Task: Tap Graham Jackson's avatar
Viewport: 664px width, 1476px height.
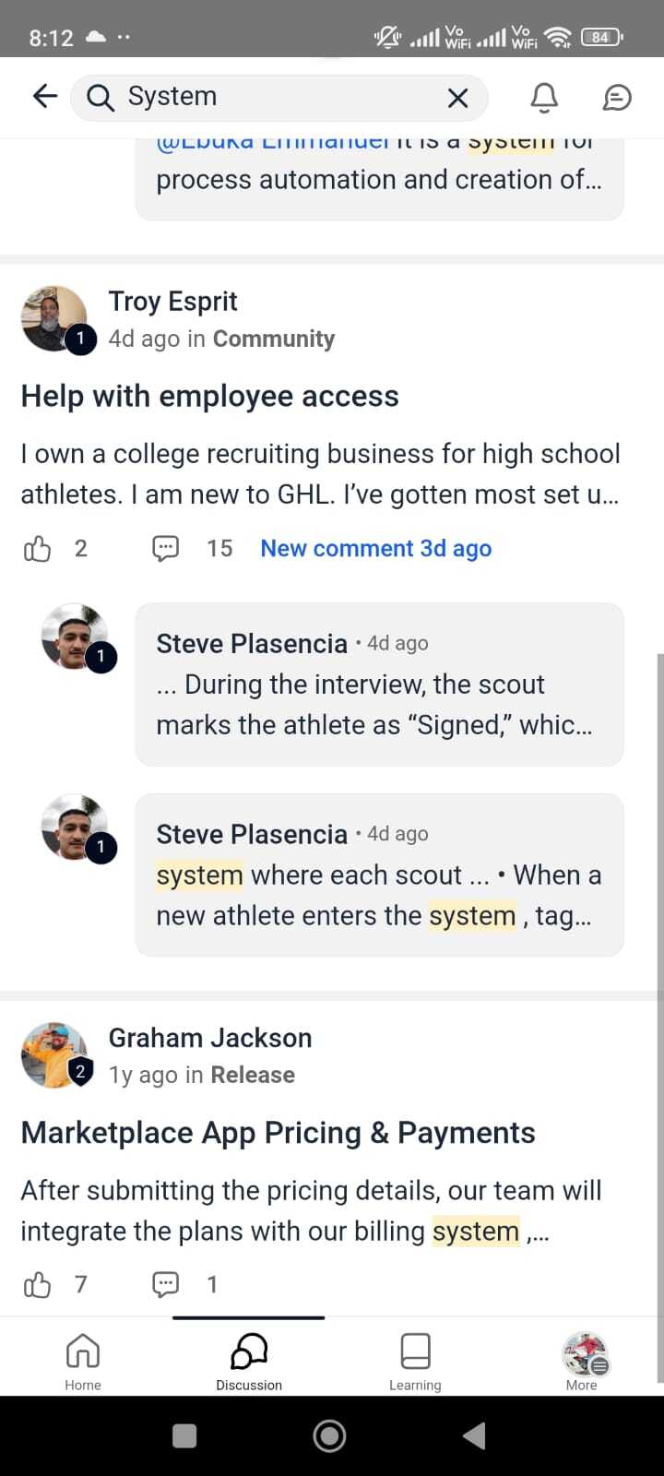Action: [x=55, y=1055]
